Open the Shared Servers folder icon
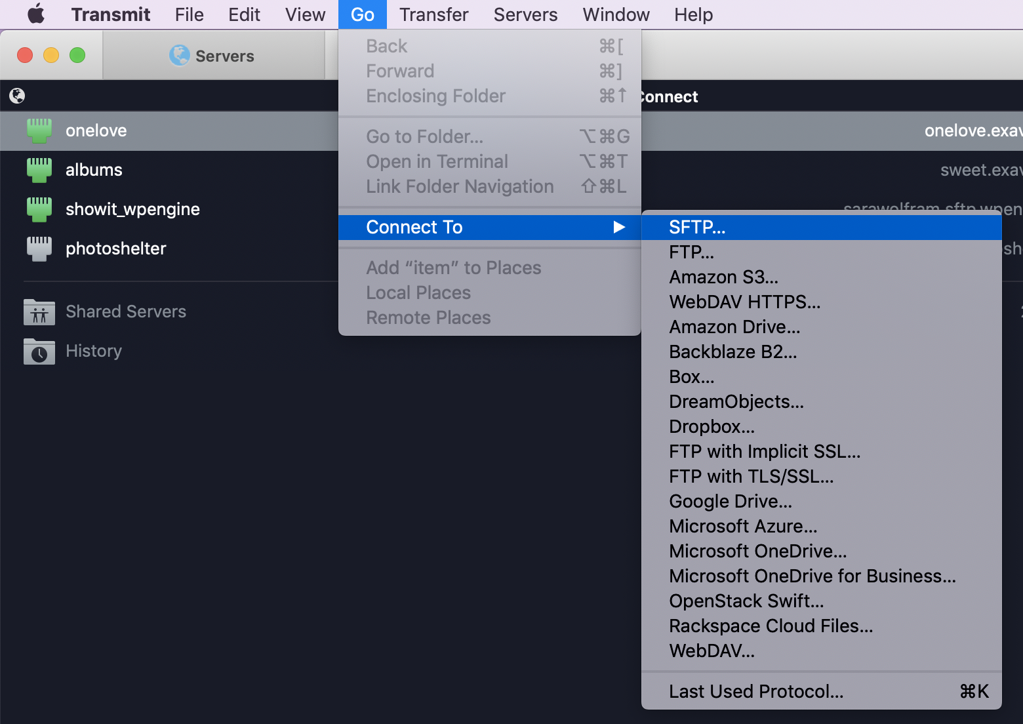1023x724 pixels. click(39, 312)
